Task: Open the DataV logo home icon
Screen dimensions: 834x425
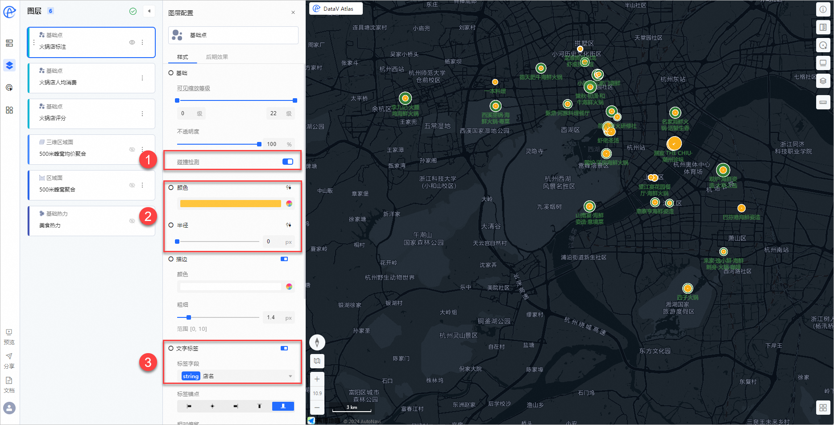Action: point(9,12)
